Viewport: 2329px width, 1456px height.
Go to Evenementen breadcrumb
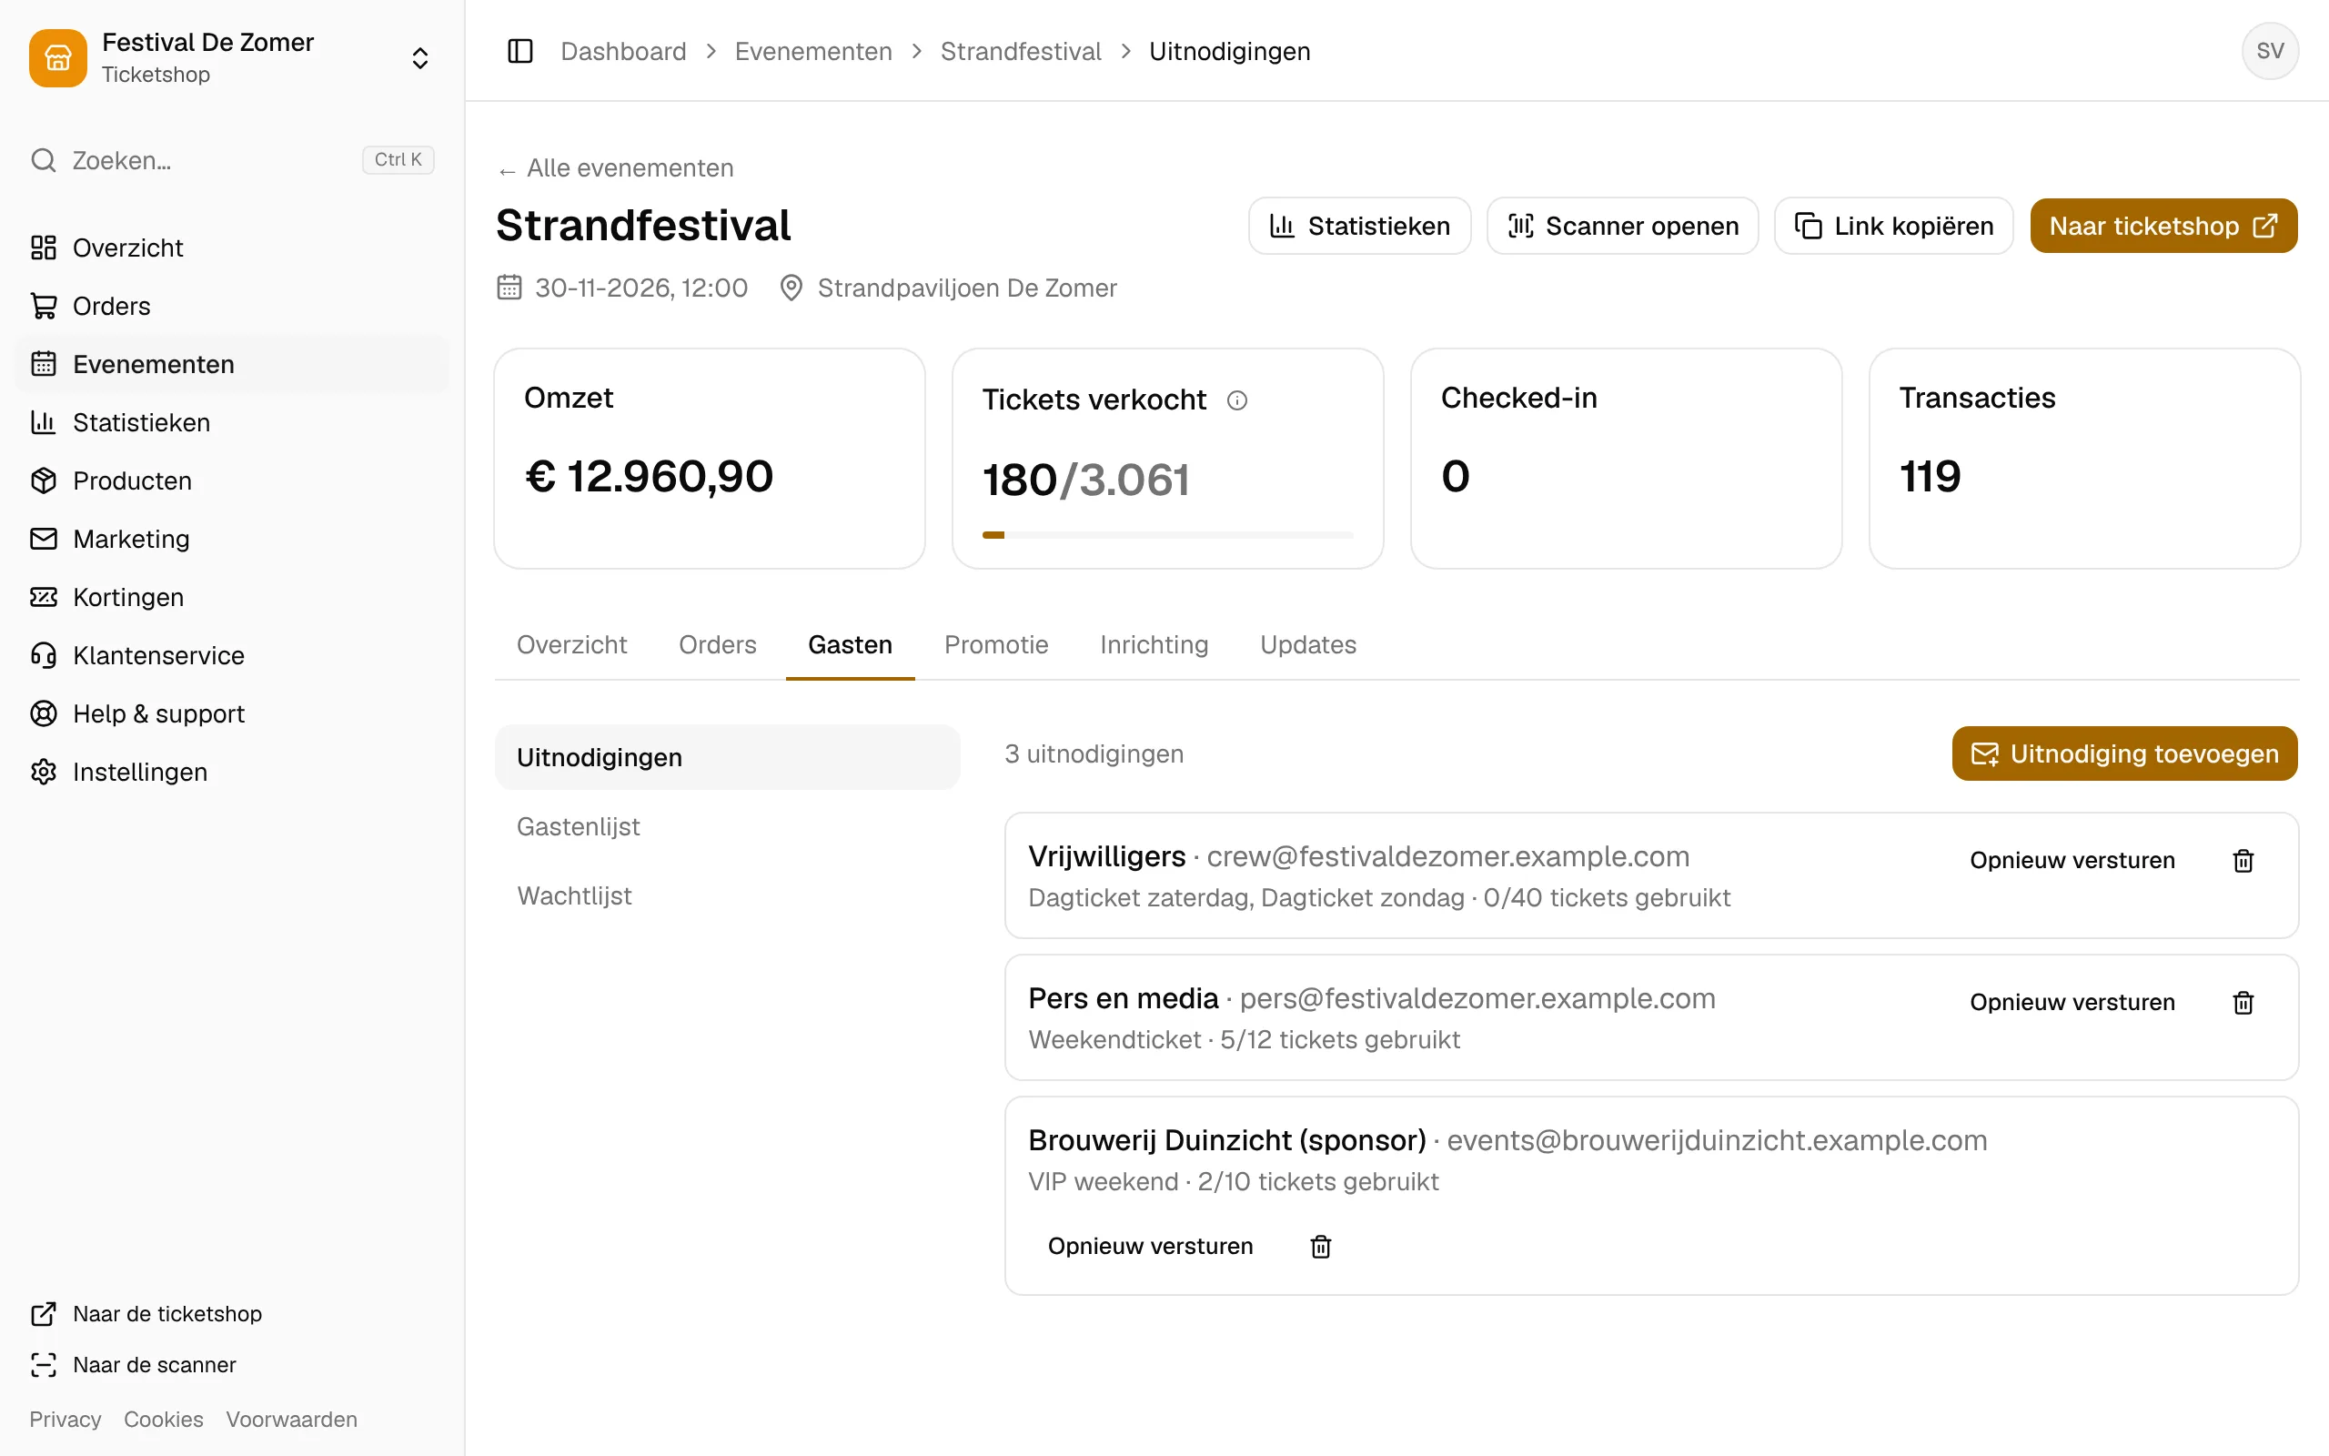click(813, 51)
